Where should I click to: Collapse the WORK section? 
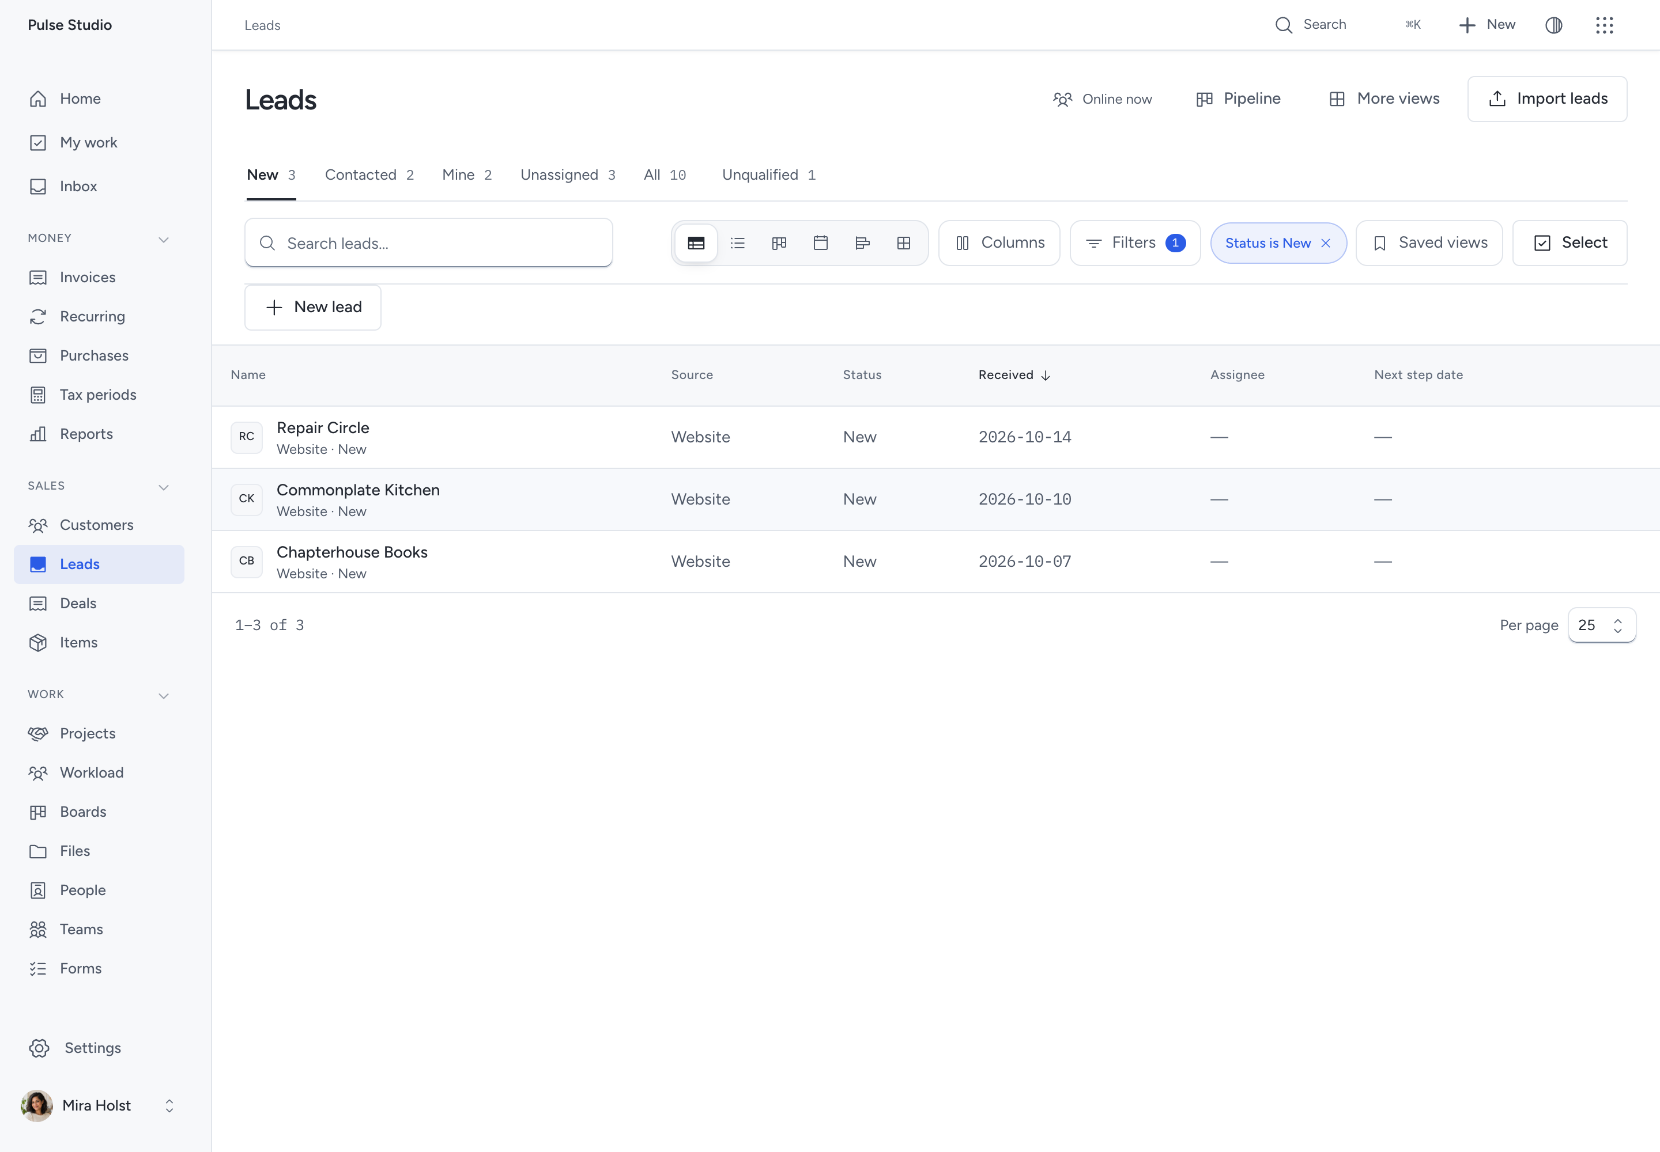coord(164,695)
